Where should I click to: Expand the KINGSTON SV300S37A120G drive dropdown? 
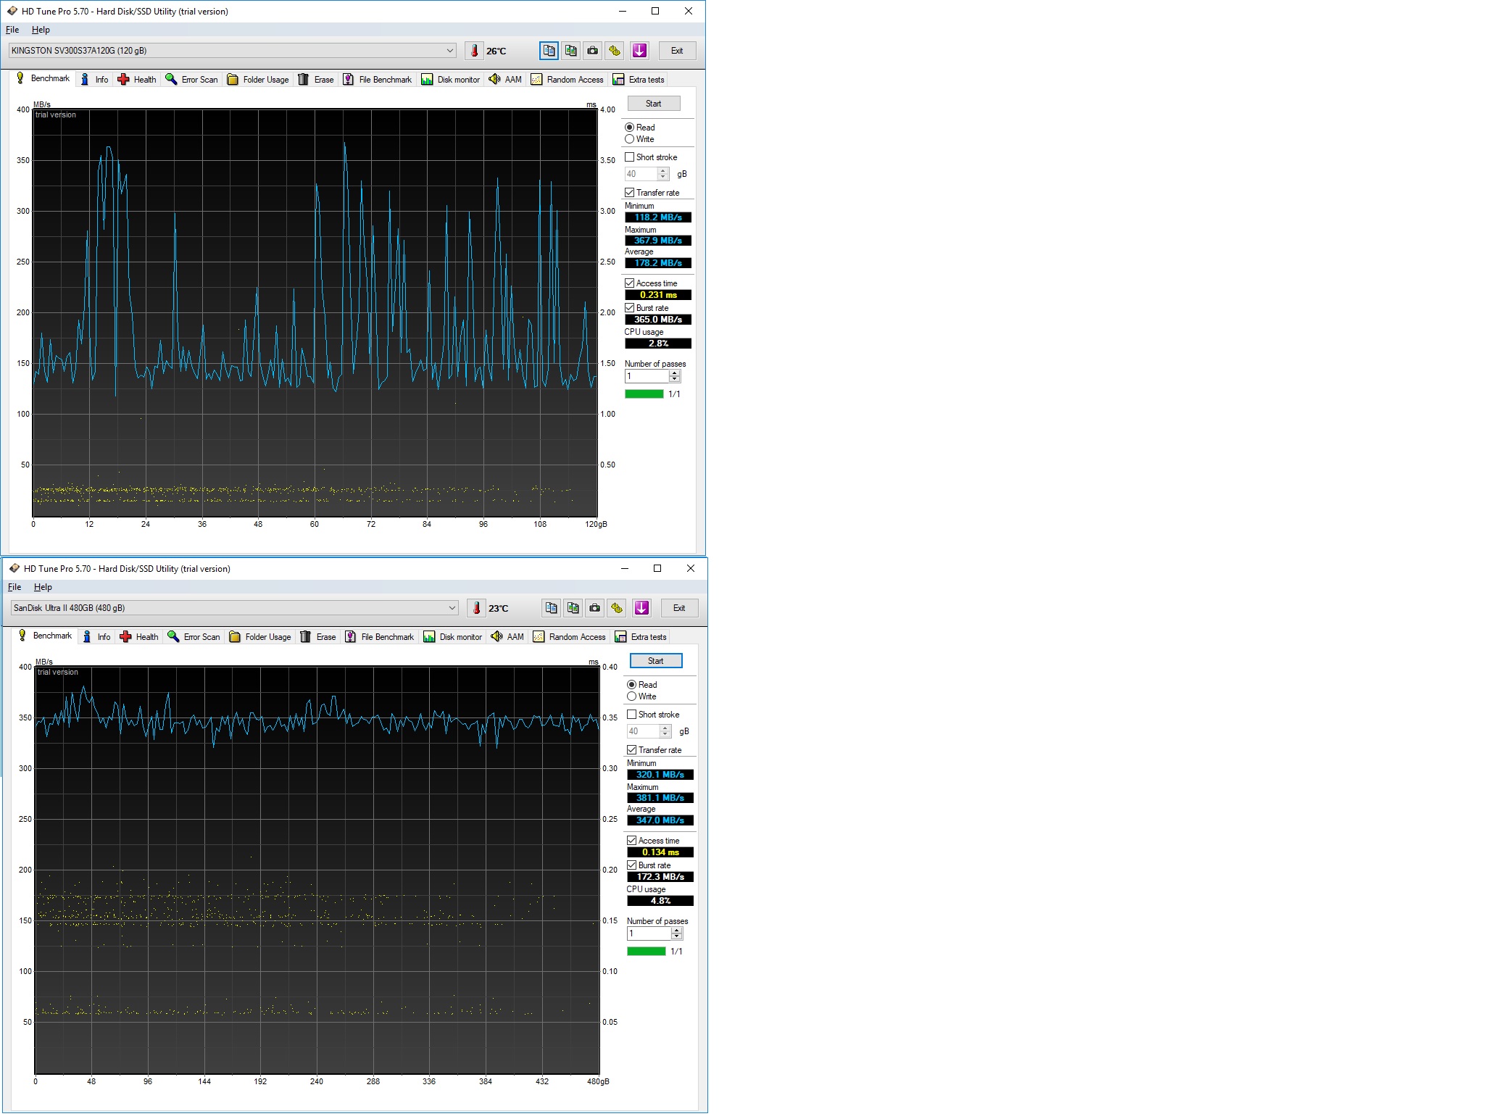click(449, 51)
